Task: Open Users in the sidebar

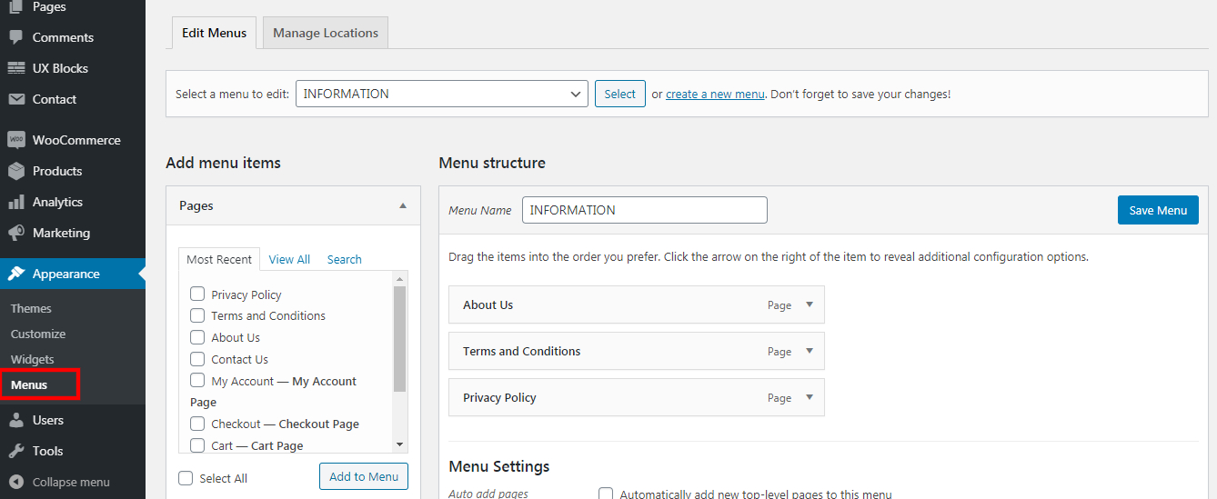Action: pos(48,420)
